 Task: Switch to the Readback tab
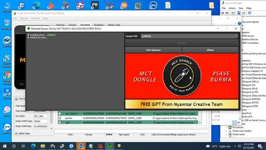(99, 25)
